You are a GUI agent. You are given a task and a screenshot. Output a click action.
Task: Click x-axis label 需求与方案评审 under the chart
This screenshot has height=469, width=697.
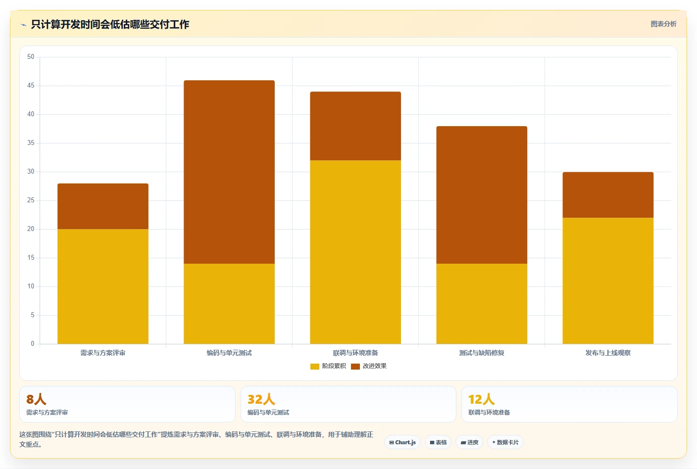[x=103, y=353]
